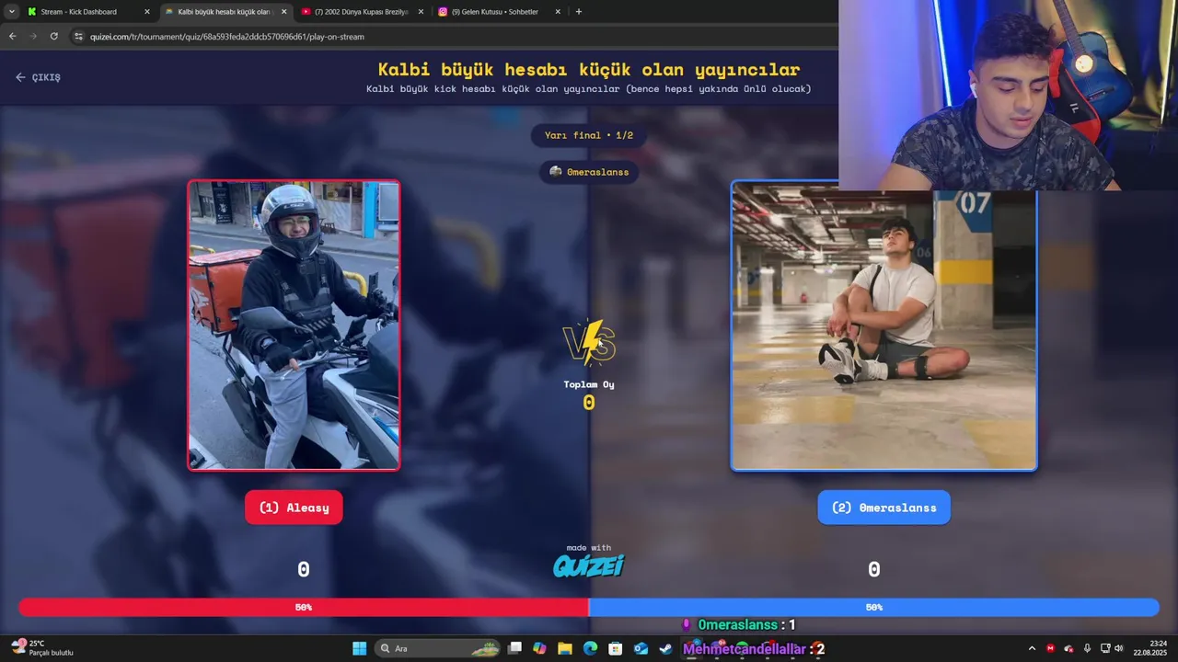Viewport: 1178px width, 662px height.
Task: Open the tab search dropdown arrow
Action: [11, 12]
